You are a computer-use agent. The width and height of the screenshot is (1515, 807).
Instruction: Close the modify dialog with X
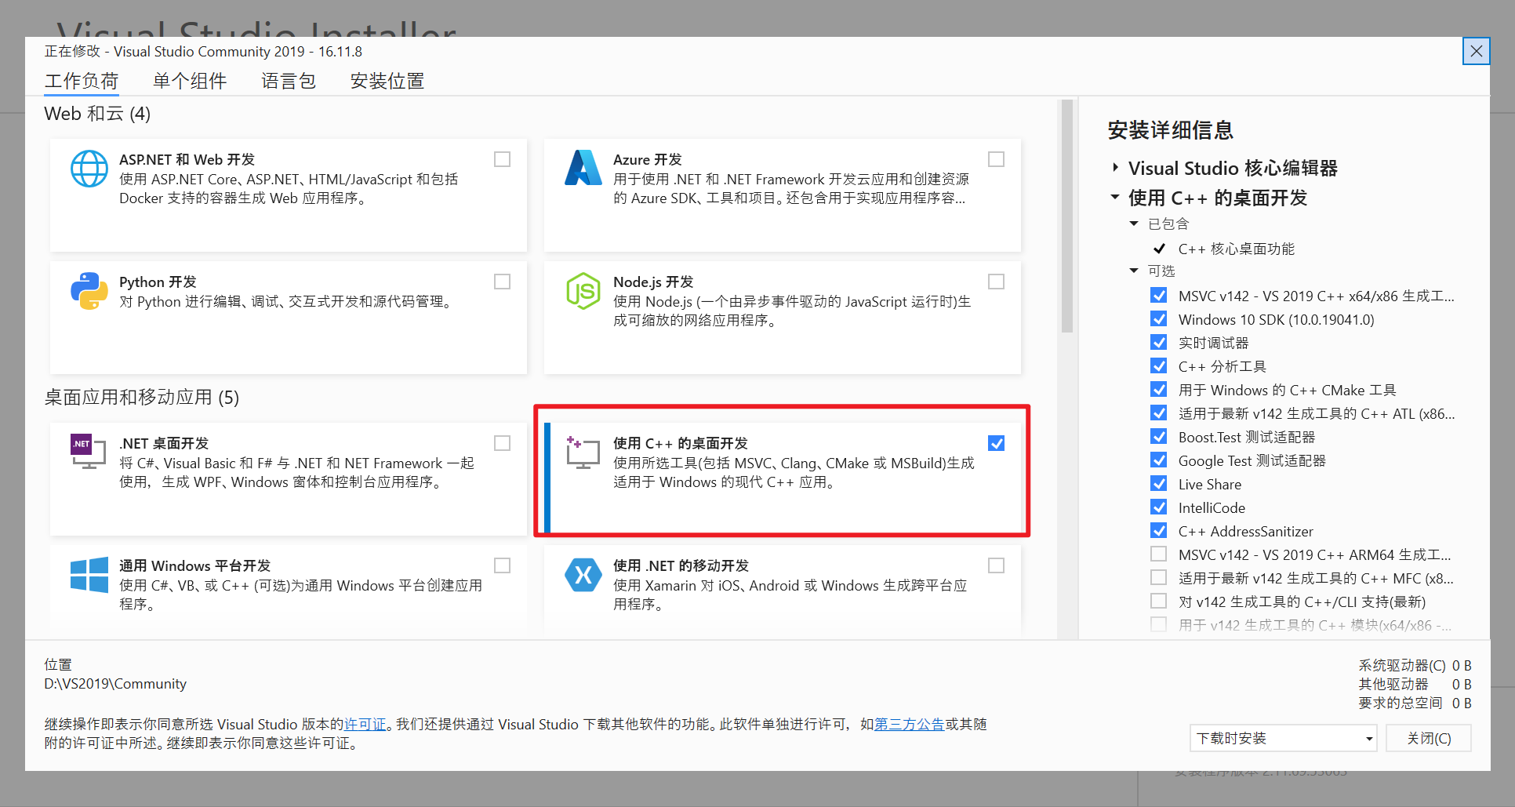1477,51
